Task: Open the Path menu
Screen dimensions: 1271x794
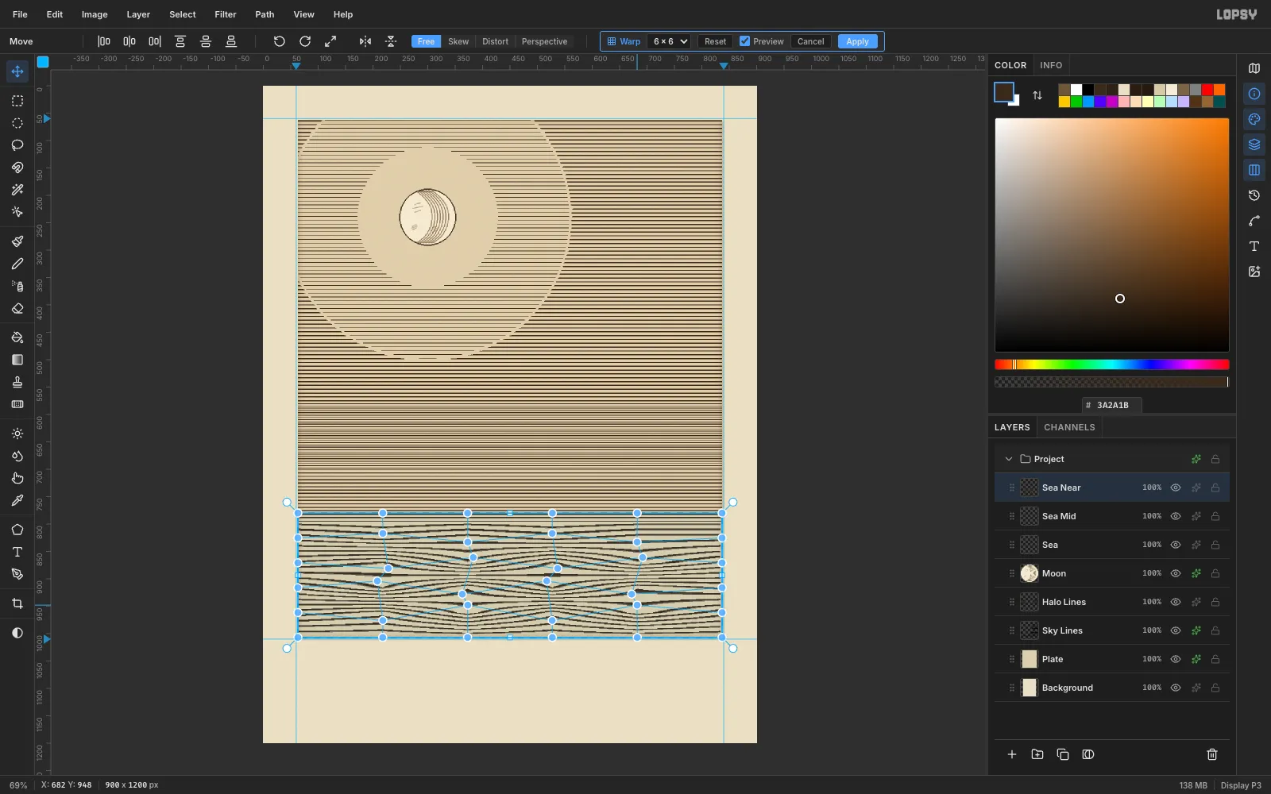Action: [265, 14]
